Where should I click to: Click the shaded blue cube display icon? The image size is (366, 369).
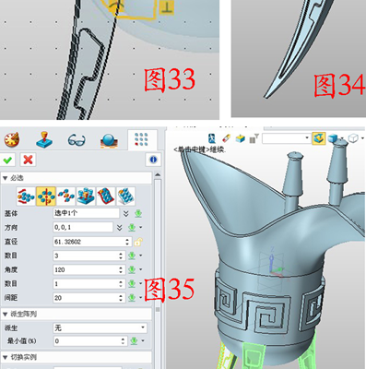pos(333,138)
